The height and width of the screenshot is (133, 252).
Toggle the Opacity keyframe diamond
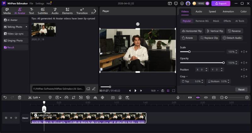tap(244, 63)
